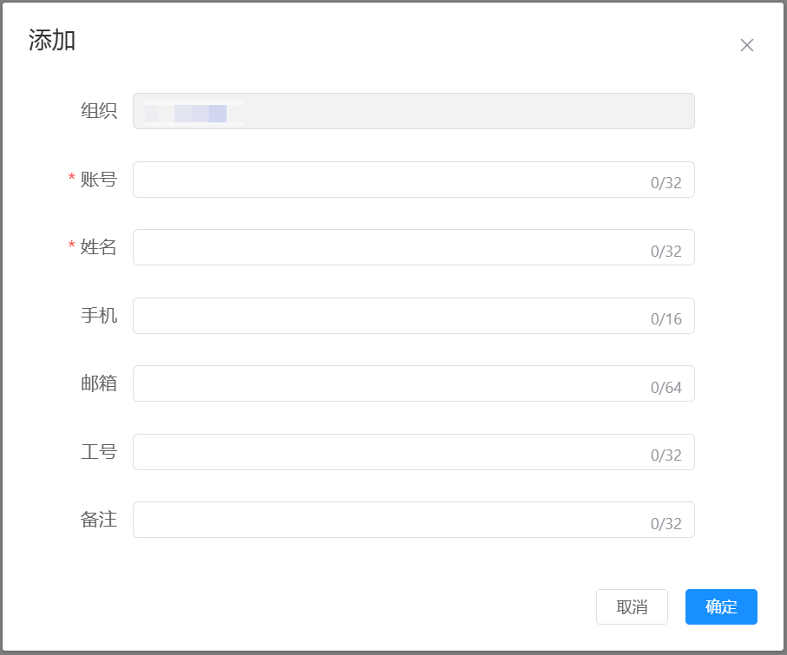The width and height of the screenshot is (787, 655).
Task: Click the 组织 field label
Action: [99, 111]
